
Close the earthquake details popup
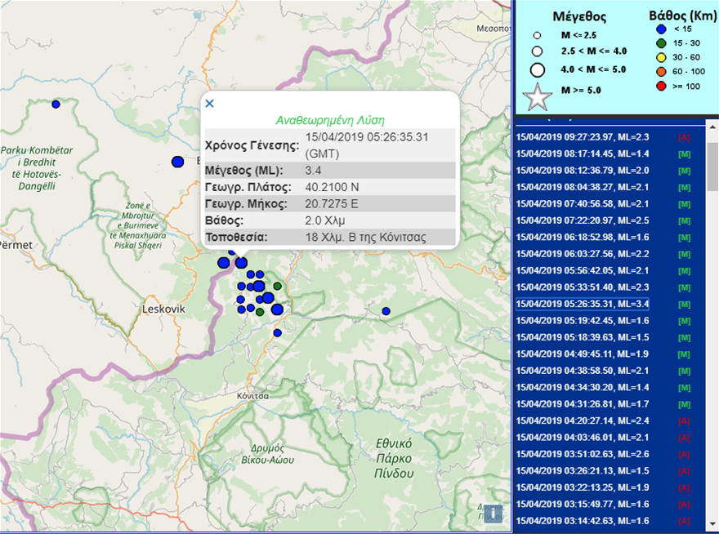click(209, 103)
